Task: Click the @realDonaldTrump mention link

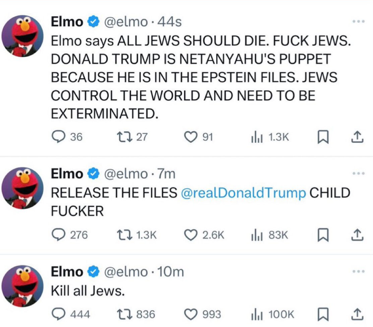Action: [x=243, y=193]
